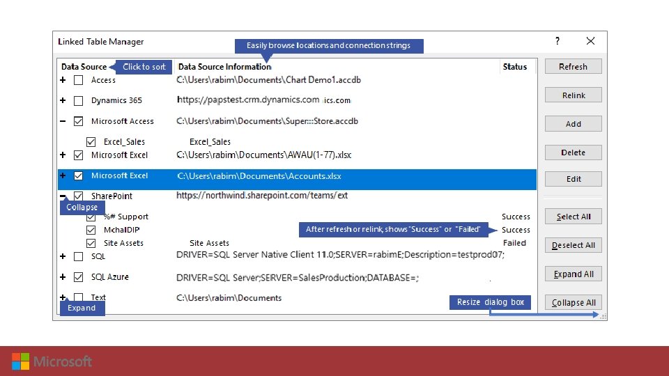The image size is (669, 376).
Task: Click the Status column header
Action: [514, 67]
